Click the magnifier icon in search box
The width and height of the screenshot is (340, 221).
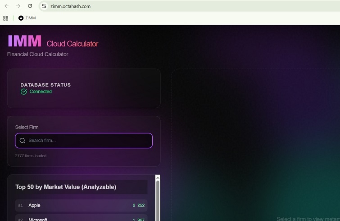23,141
